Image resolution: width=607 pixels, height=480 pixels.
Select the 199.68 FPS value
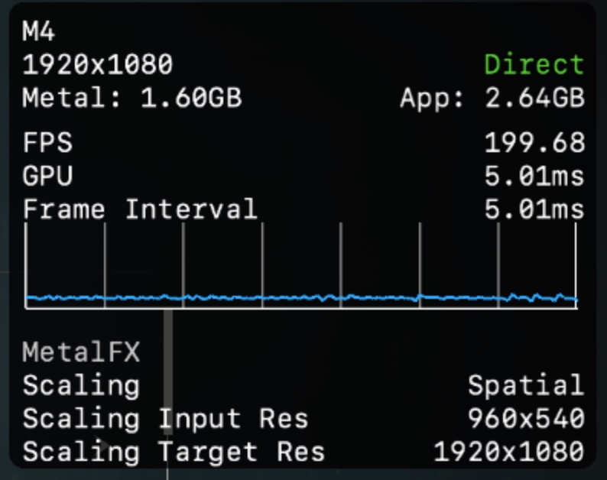(x=534, y=142)
